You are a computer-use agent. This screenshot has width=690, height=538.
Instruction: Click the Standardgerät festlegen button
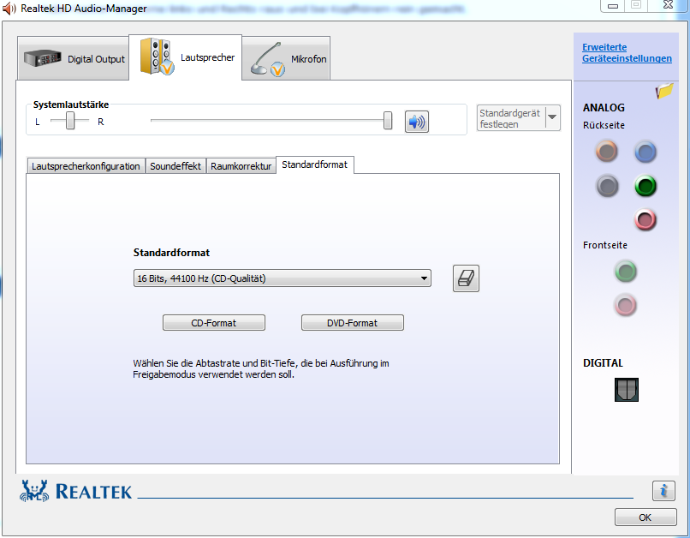[510, 118]
